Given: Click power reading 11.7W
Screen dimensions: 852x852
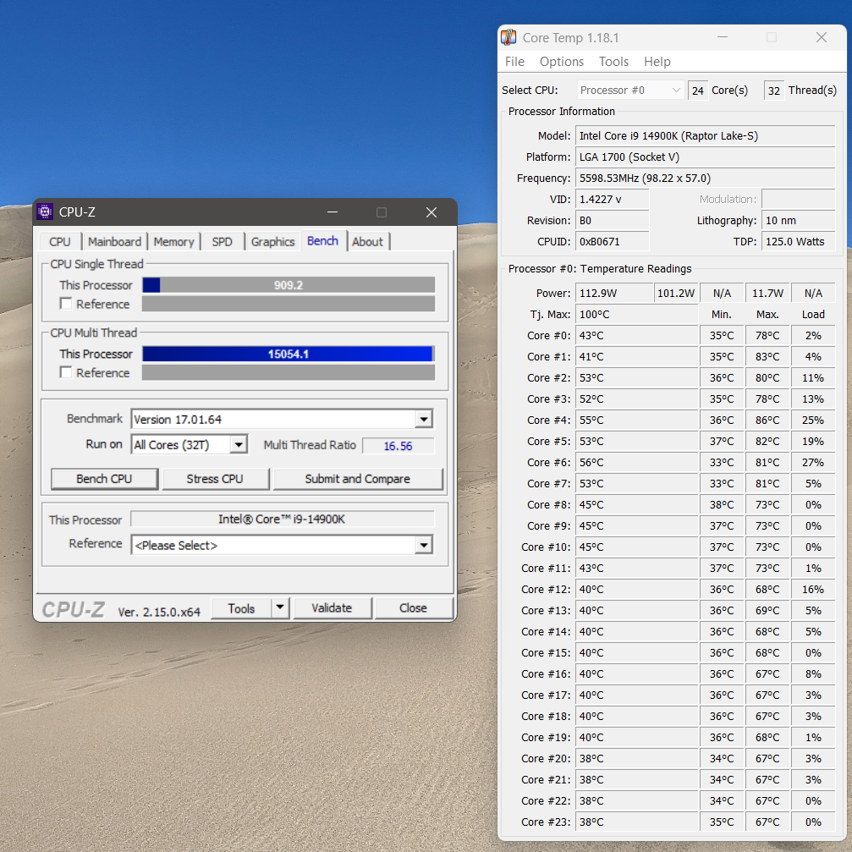Looking at the screenshot, I should tap(767, 294).
